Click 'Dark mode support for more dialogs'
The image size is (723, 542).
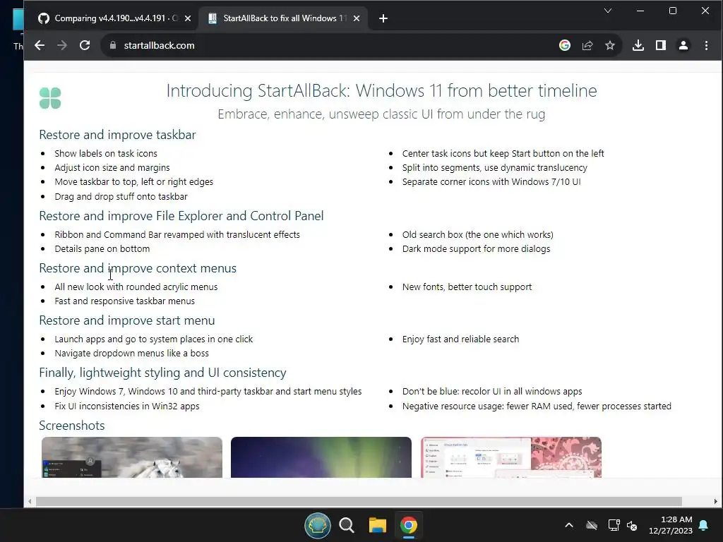[x=476, y=249]
